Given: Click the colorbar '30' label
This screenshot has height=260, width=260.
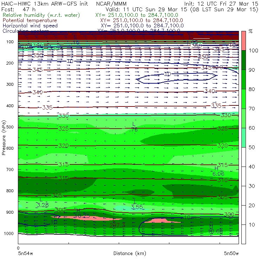Looking at the screenshot, I should pos(252,186).
